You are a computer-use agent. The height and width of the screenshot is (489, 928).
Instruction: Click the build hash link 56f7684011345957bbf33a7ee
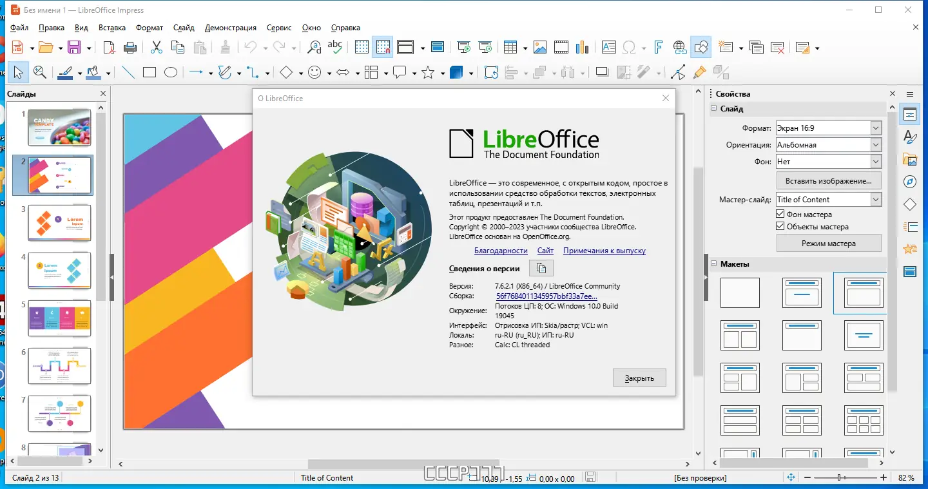(x=546, y=296)
